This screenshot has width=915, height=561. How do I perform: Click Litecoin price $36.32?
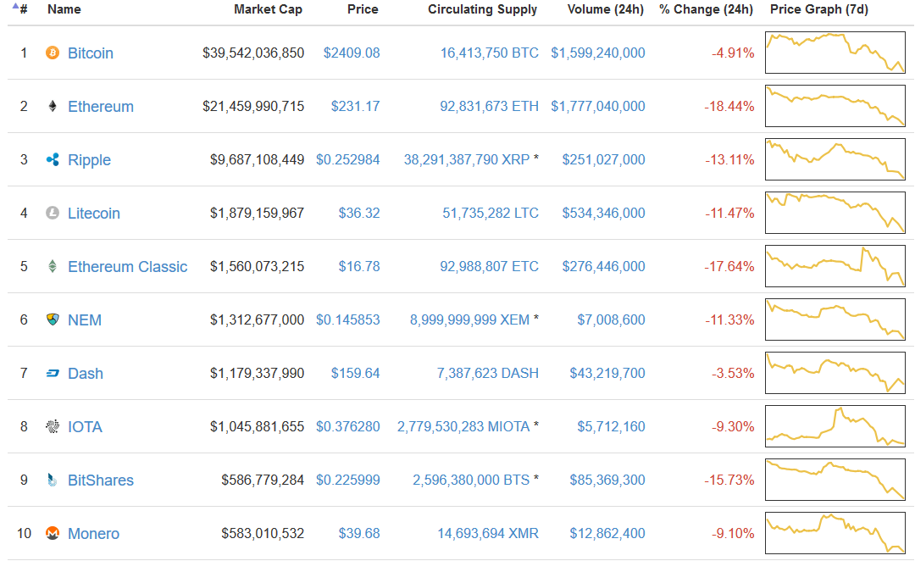(359, 213)
